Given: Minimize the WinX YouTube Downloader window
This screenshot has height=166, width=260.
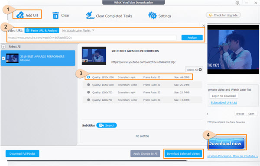Looking at the screenshot, I should (247, 3).
